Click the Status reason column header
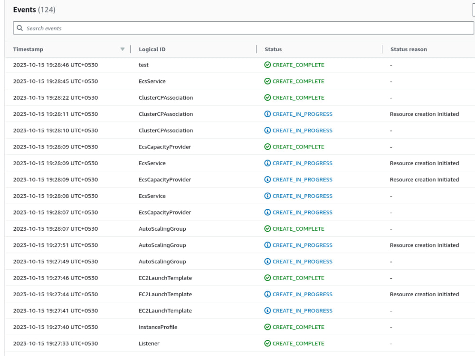Image resolution: width=475 pixels, height=356 pixels. (408, 49)
